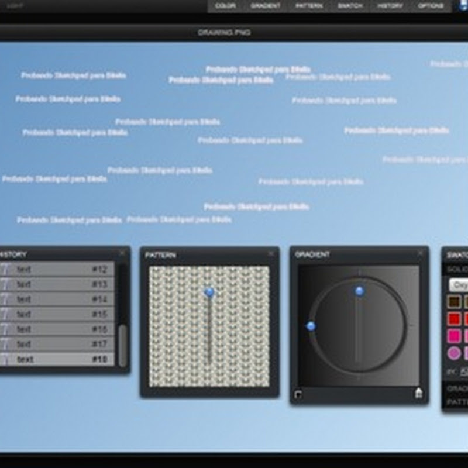Select history entry text #14

(57, 300)
